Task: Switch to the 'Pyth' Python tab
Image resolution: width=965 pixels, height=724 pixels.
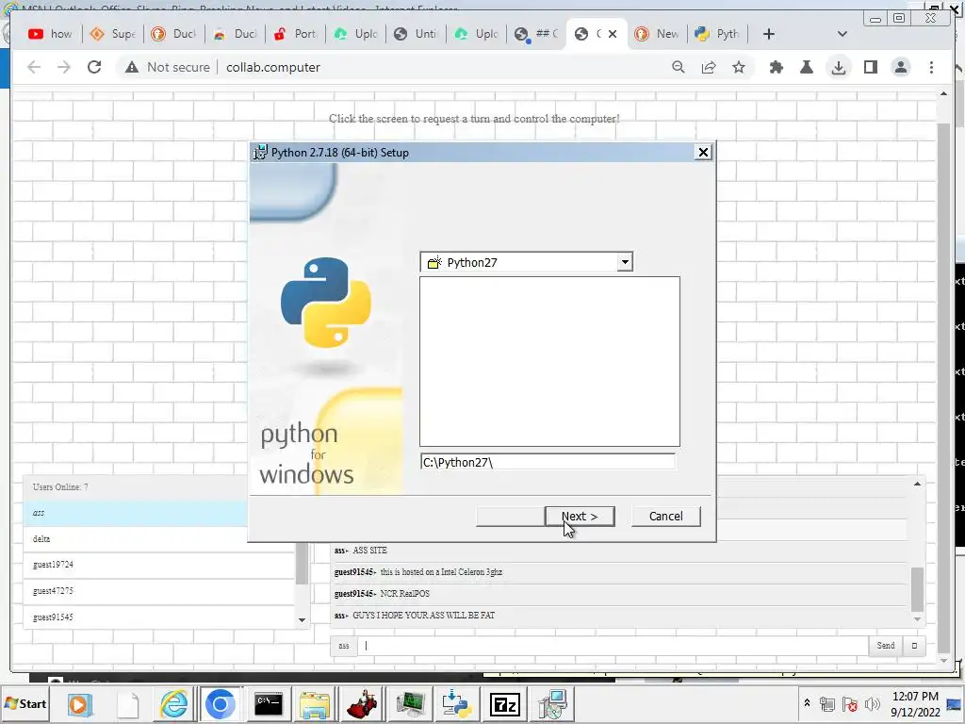Action: tap(717, 34)
